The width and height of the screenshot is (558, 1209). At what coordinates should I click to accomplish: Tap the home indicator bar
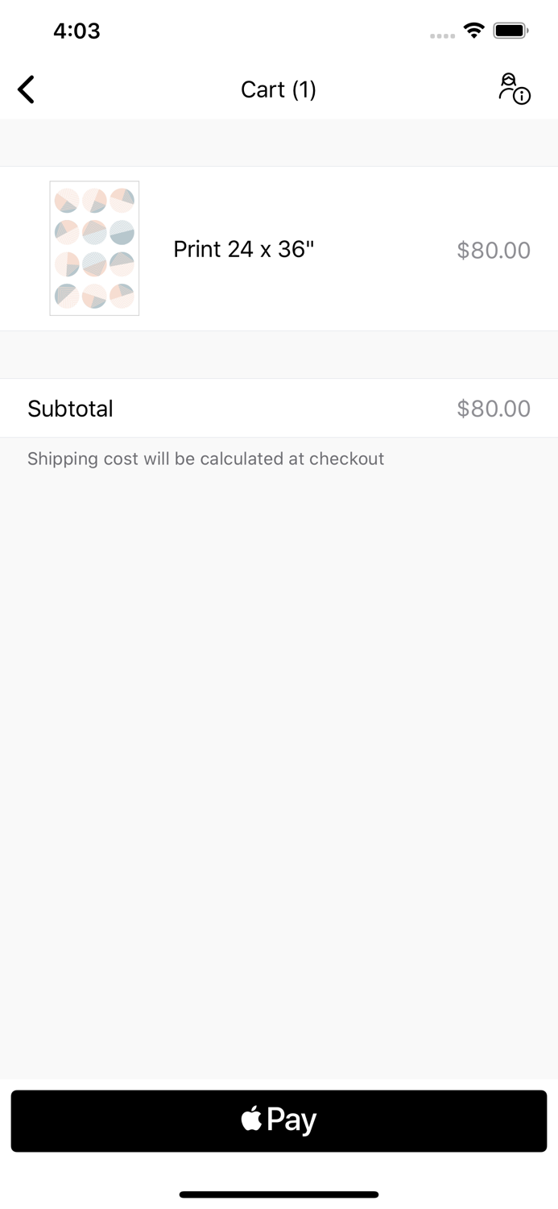279,1194
